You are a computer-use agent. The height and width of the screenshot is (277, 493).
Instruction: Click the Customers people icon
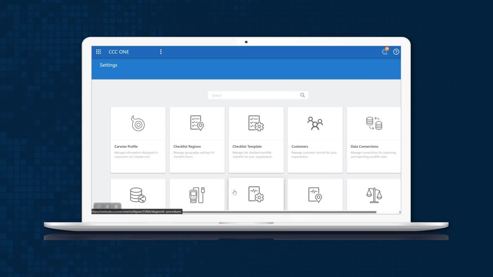click(315, 123)
